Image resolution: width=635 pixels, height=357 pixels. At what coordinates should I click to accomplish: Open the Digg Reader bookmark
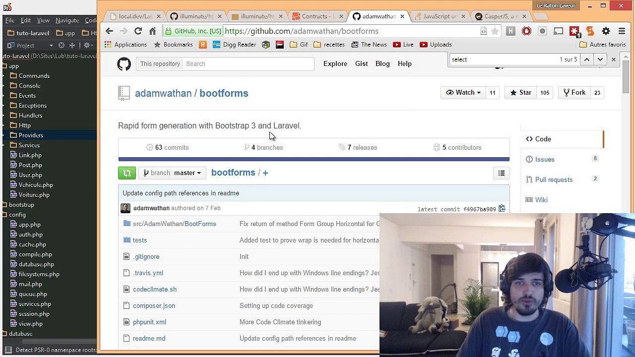[234, 45]
